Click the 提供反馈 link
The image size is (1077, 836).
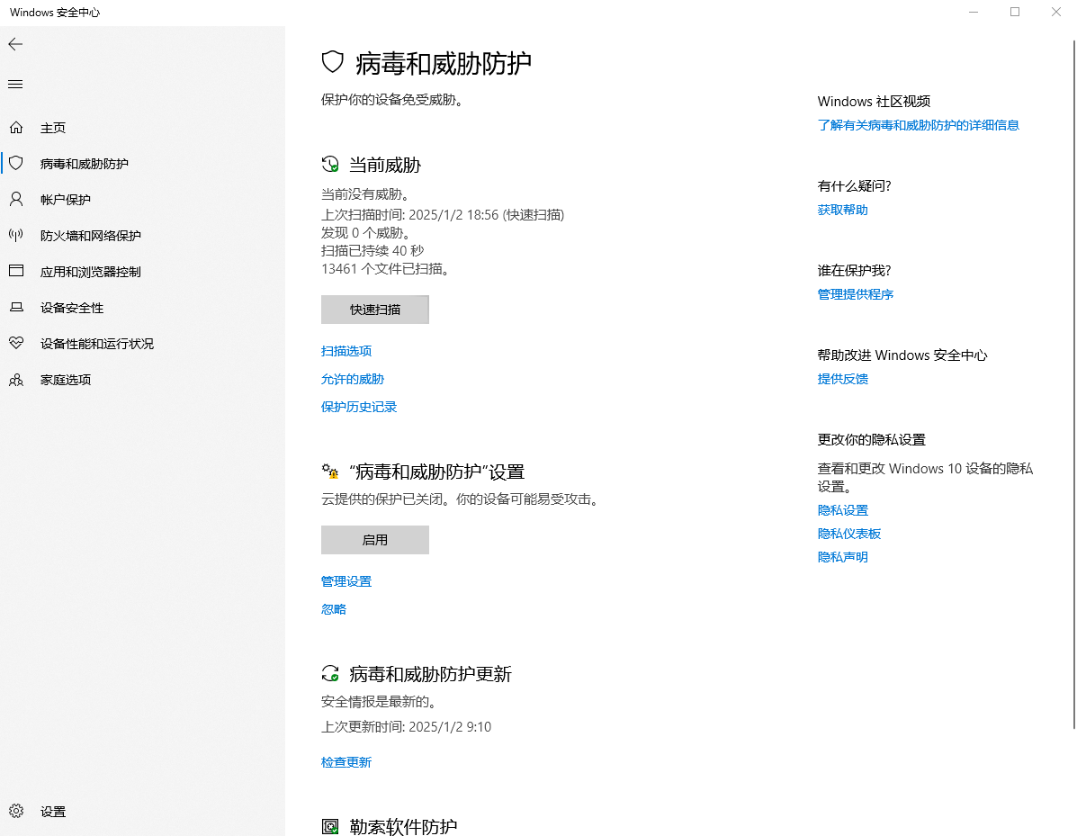[x=843, y=379]
